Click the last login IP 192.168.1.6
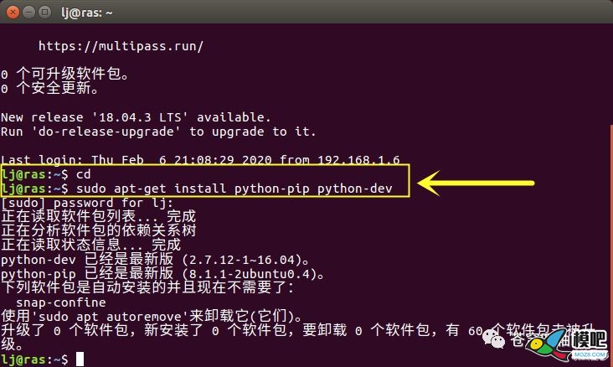Viewport: 613px width, 367px height. [358, 160]
